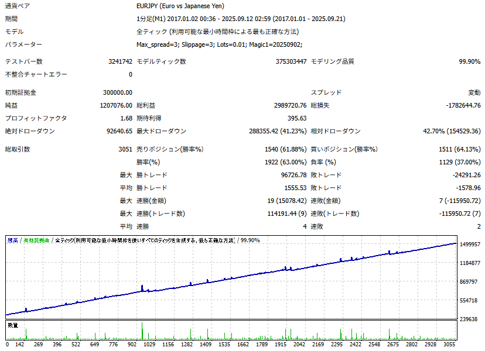Click the パラメーター label
Screen dimensions: 485x351
[x=23, y=44]
